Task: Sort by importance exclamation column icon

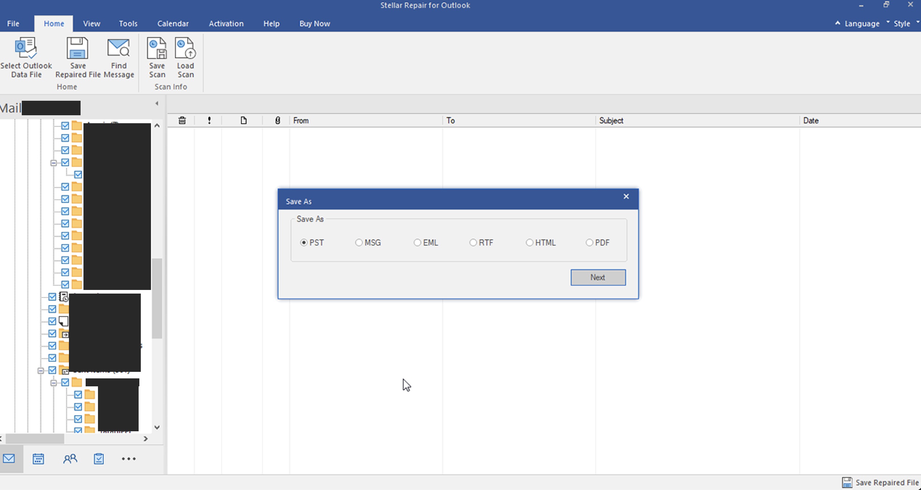Action: click(209, 121)
